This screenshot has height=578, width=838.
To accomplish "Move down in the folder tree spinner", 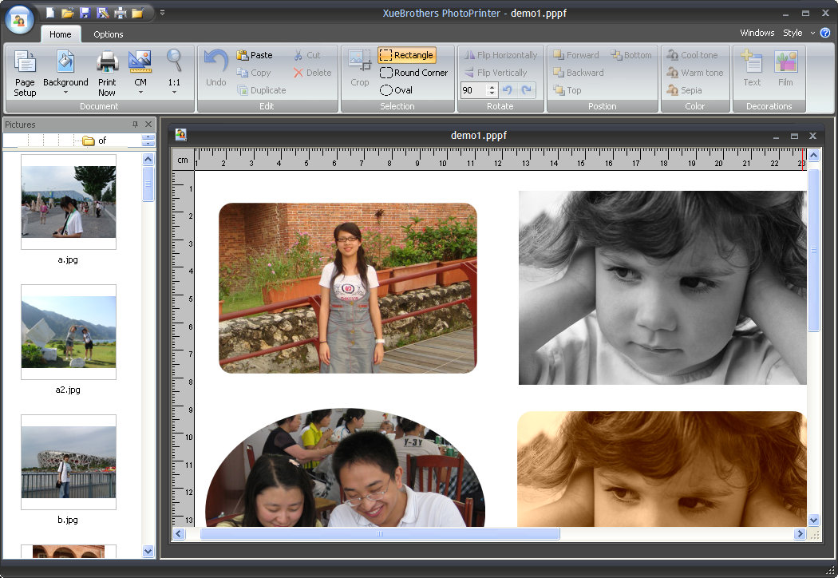I will coord(148,143).
